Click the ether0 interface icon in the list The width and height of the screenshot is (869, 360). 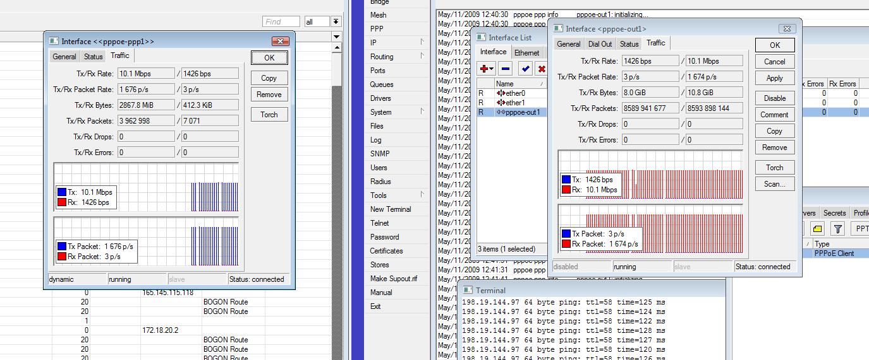pos(501,93)
